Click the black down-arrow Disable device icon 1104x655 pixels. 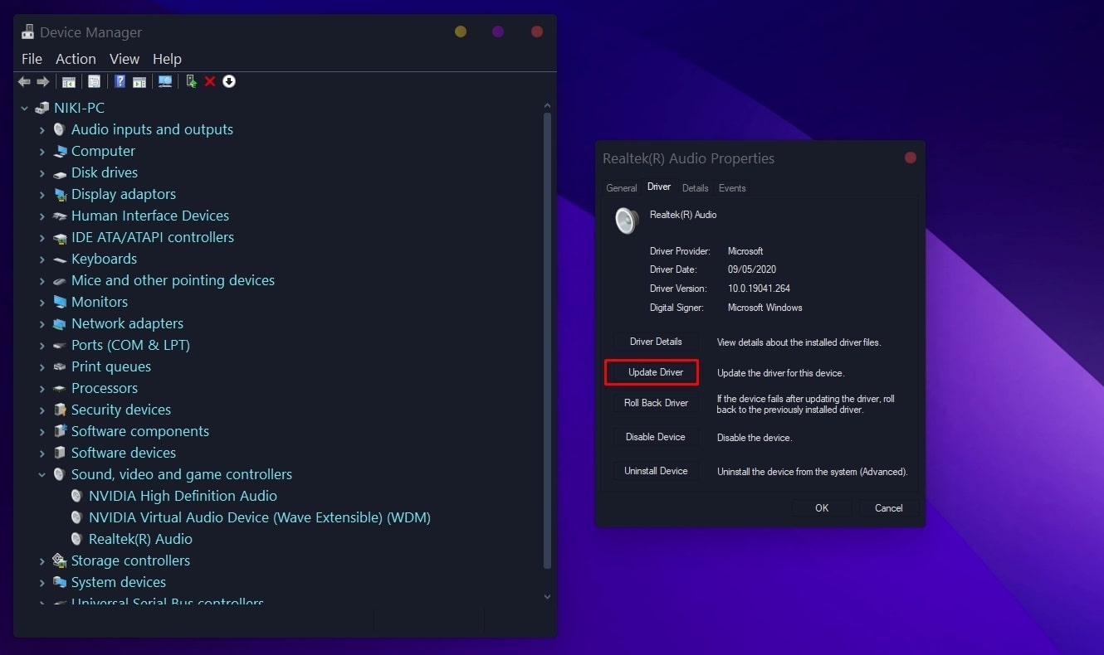click(x=229, y=81)
